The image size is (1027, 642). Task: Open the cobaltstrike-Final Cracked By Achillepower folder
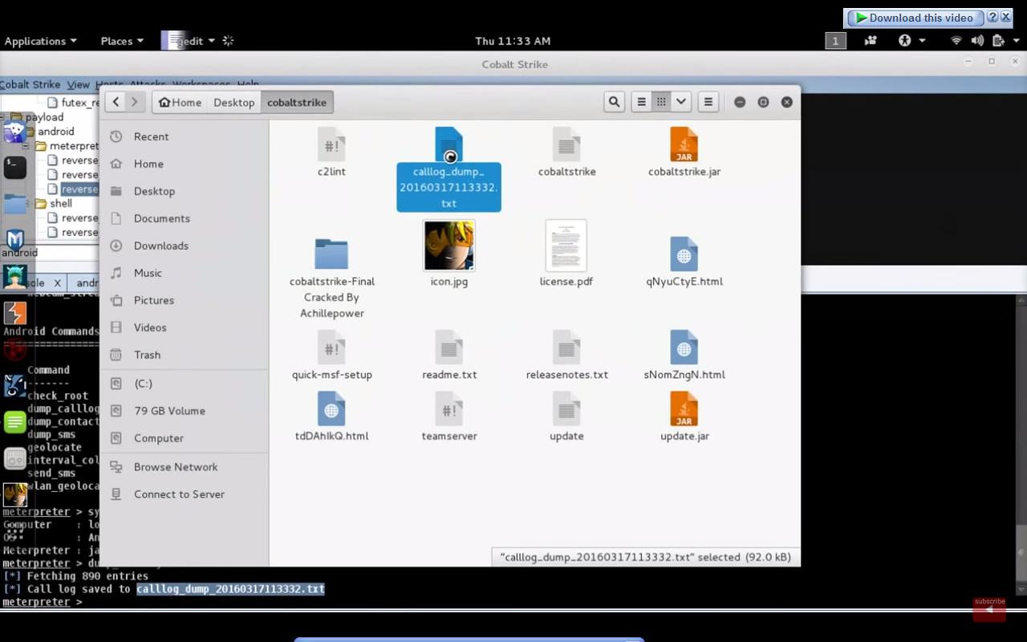pyautogui.click(x=331, y=254)
